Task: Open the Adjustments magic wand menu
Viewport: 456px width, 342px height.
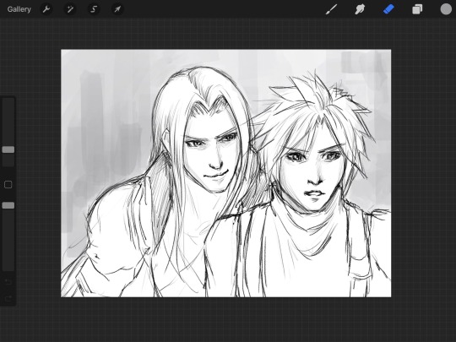Action: 70,9
